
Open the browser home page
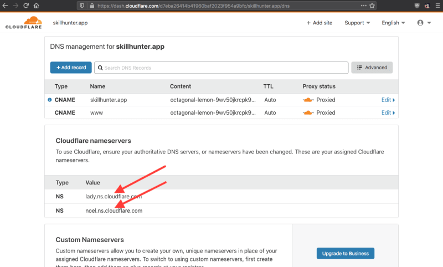pyautogui.click(x=37, y=6)
